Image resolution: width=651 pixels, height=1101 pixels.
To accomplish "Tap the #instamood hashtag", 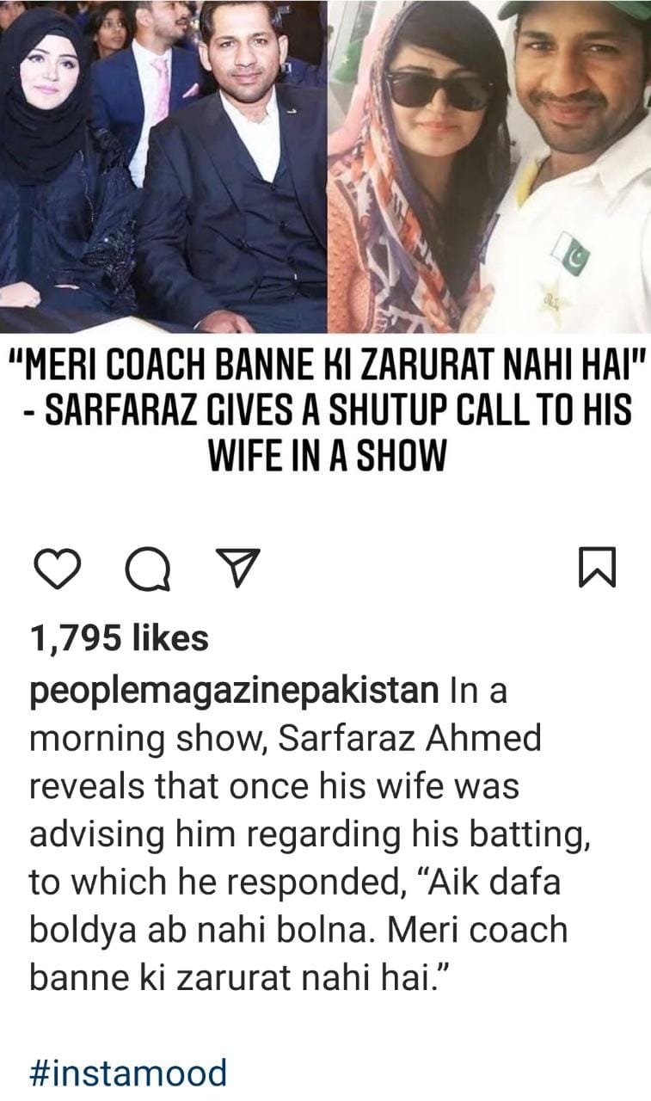I will click(129, 1073).
